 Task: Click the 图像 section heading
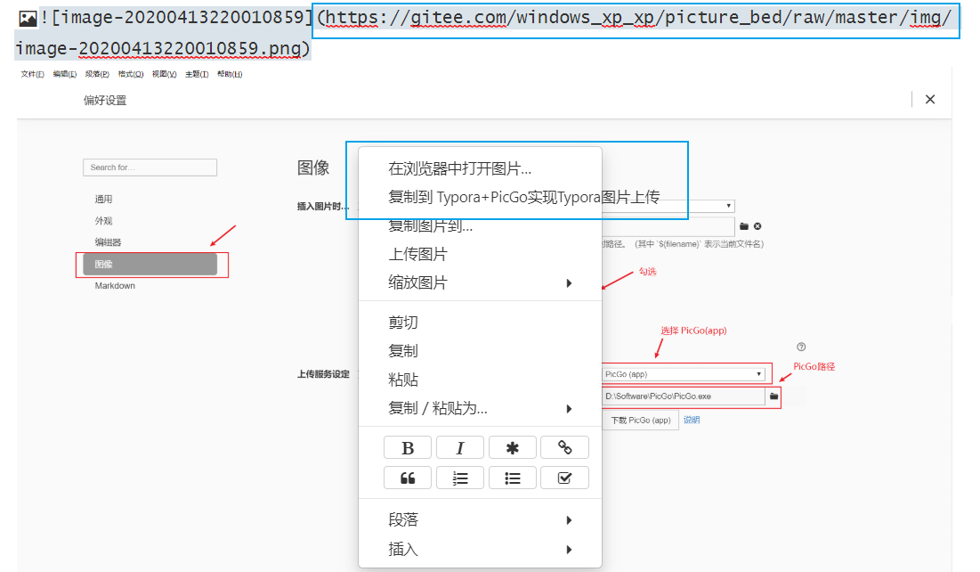click(x=313, y=168)
